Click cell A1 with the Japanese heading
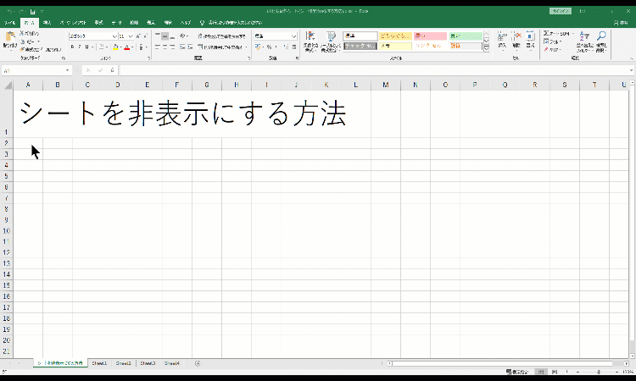636x381 pixels. coord(28,113)
